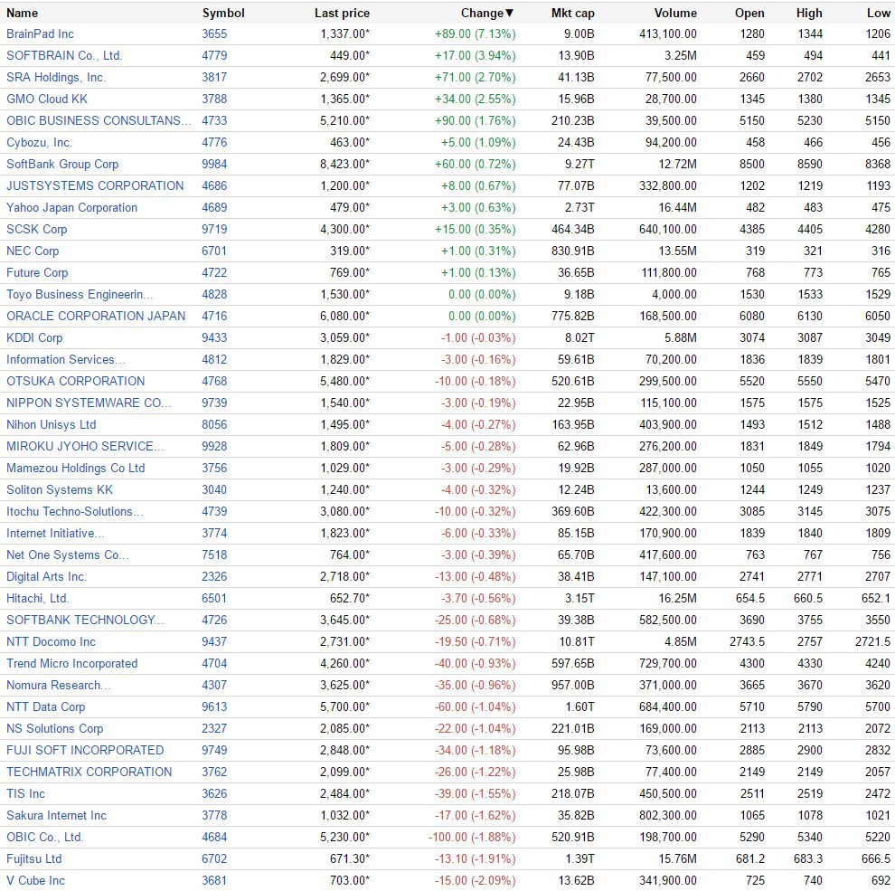Select SoftBank Group market cap 9.27T
895x891 pixels.
579,164
